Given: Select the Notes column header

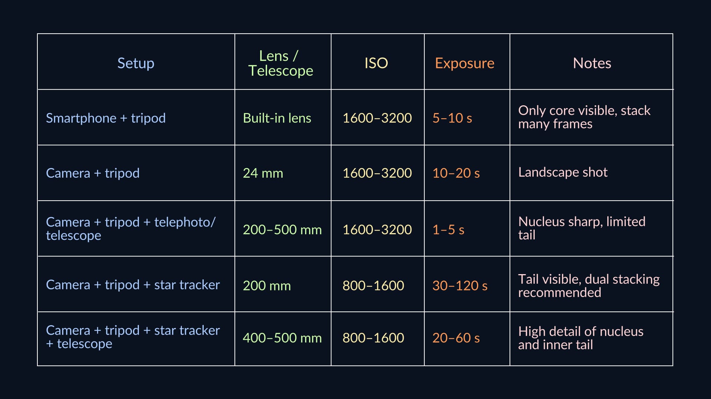Looking at the screenshot, I should (592, 63).
